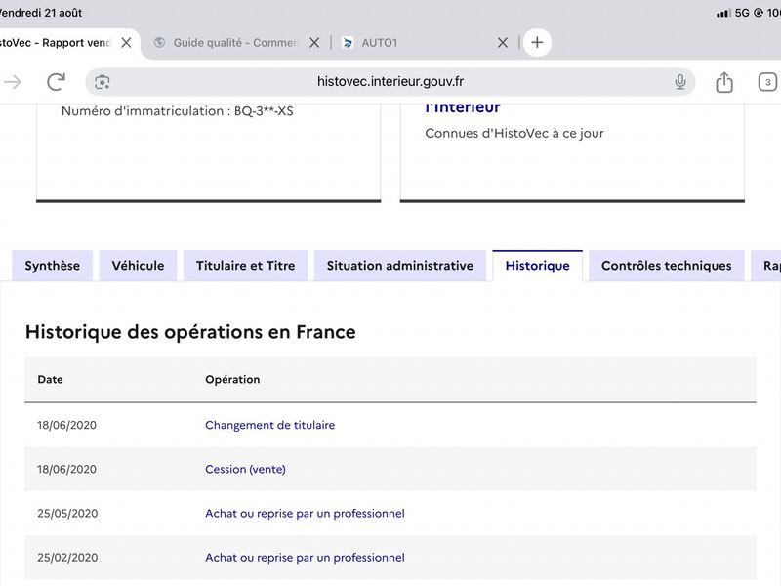Close the Guide qualité tab
The width and height of the screenshot is (781, 586).
(314, 43)
